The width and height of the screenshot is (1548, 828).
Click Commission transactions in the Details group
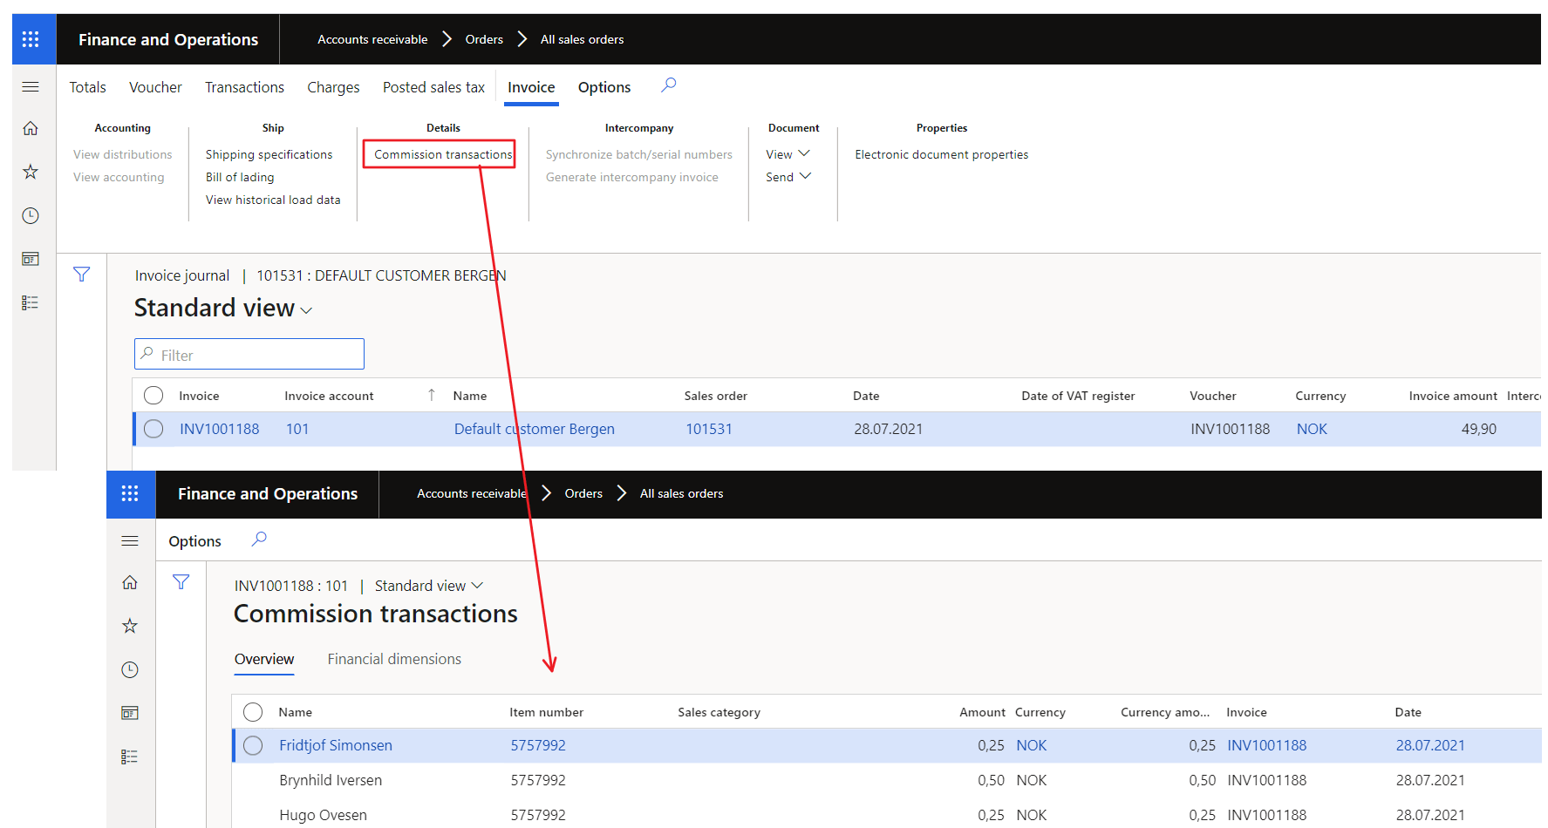pyautogui.click(x=443, y=154)
